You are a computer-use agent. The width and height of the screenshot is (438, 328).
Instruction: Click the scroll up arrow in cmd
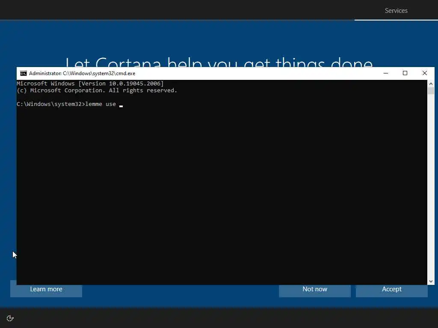[x=431, y=83]
